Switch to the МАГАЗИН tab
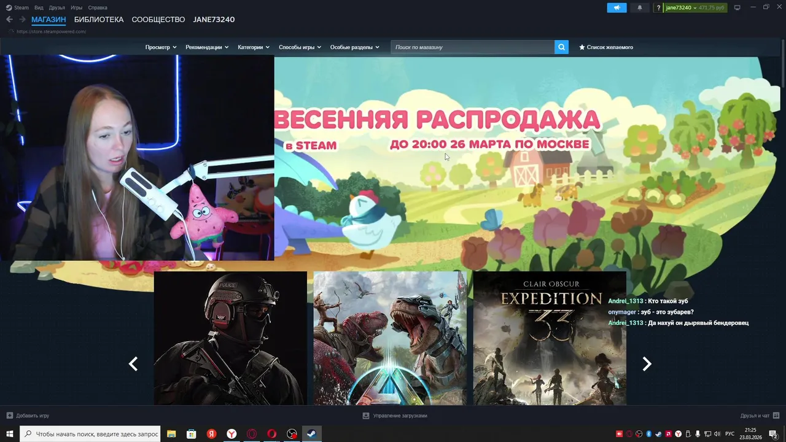The width and height of the screenshot is (786, 442). tap(49, 20)
